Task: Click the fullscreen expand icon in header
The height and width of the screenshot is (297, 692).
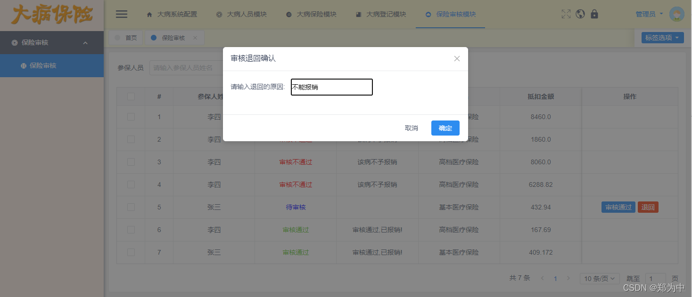Action: [x=566, y=14]
